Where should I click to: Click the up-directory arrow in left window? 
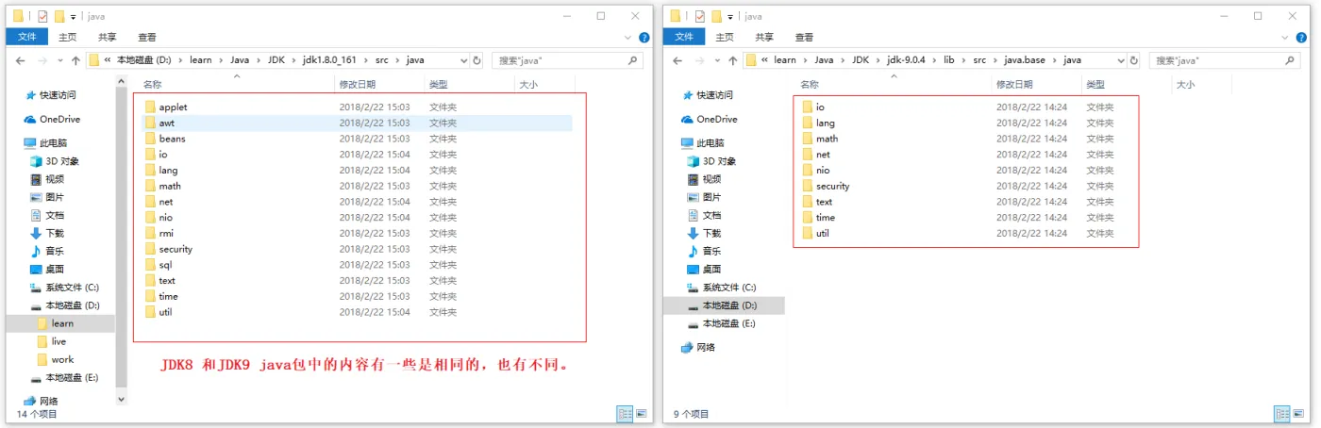[x=75, y=60]
